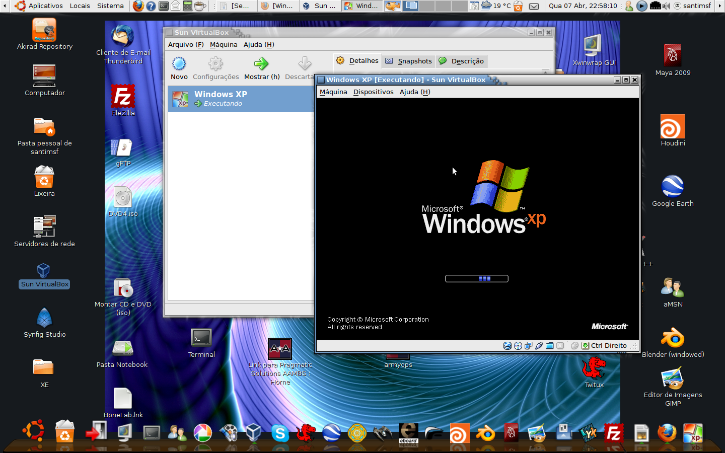Toggle mouse integration indicator in VM status bar

pos(574,346)
